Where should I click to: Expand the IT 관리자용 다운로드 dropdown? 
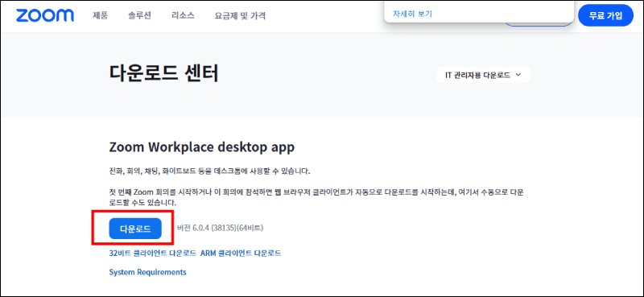pyautogui.click(x=483, y=75)
